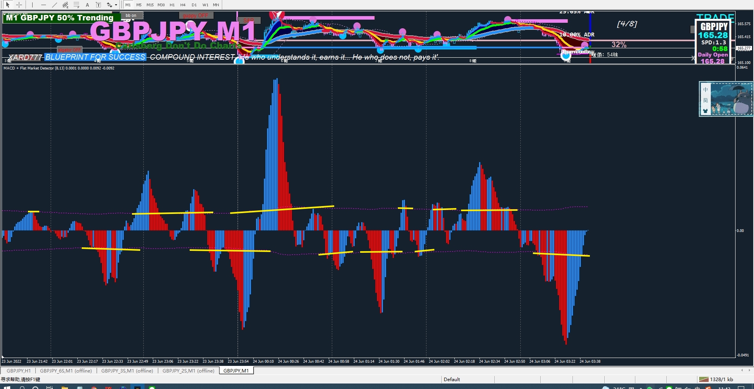Switch chart to M1 timeframe

tap(128, 5)
